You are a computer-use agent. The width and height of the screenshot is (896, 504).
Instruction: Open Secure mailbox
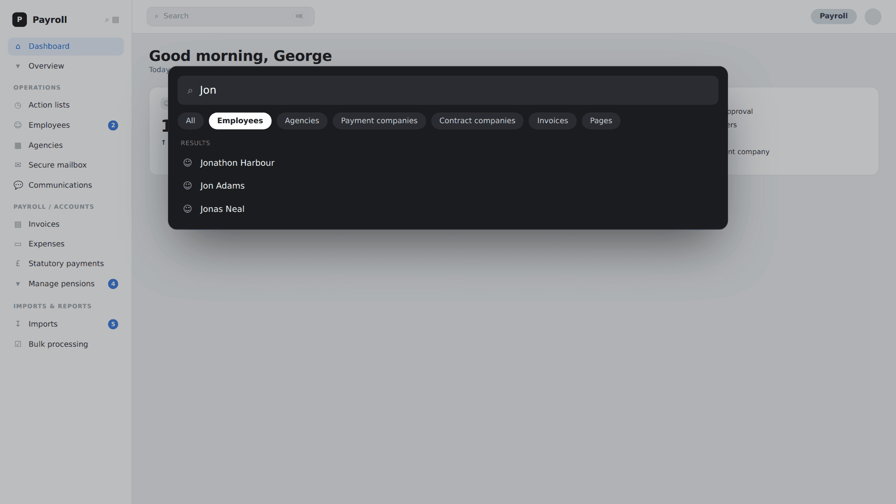pos(66,165)
